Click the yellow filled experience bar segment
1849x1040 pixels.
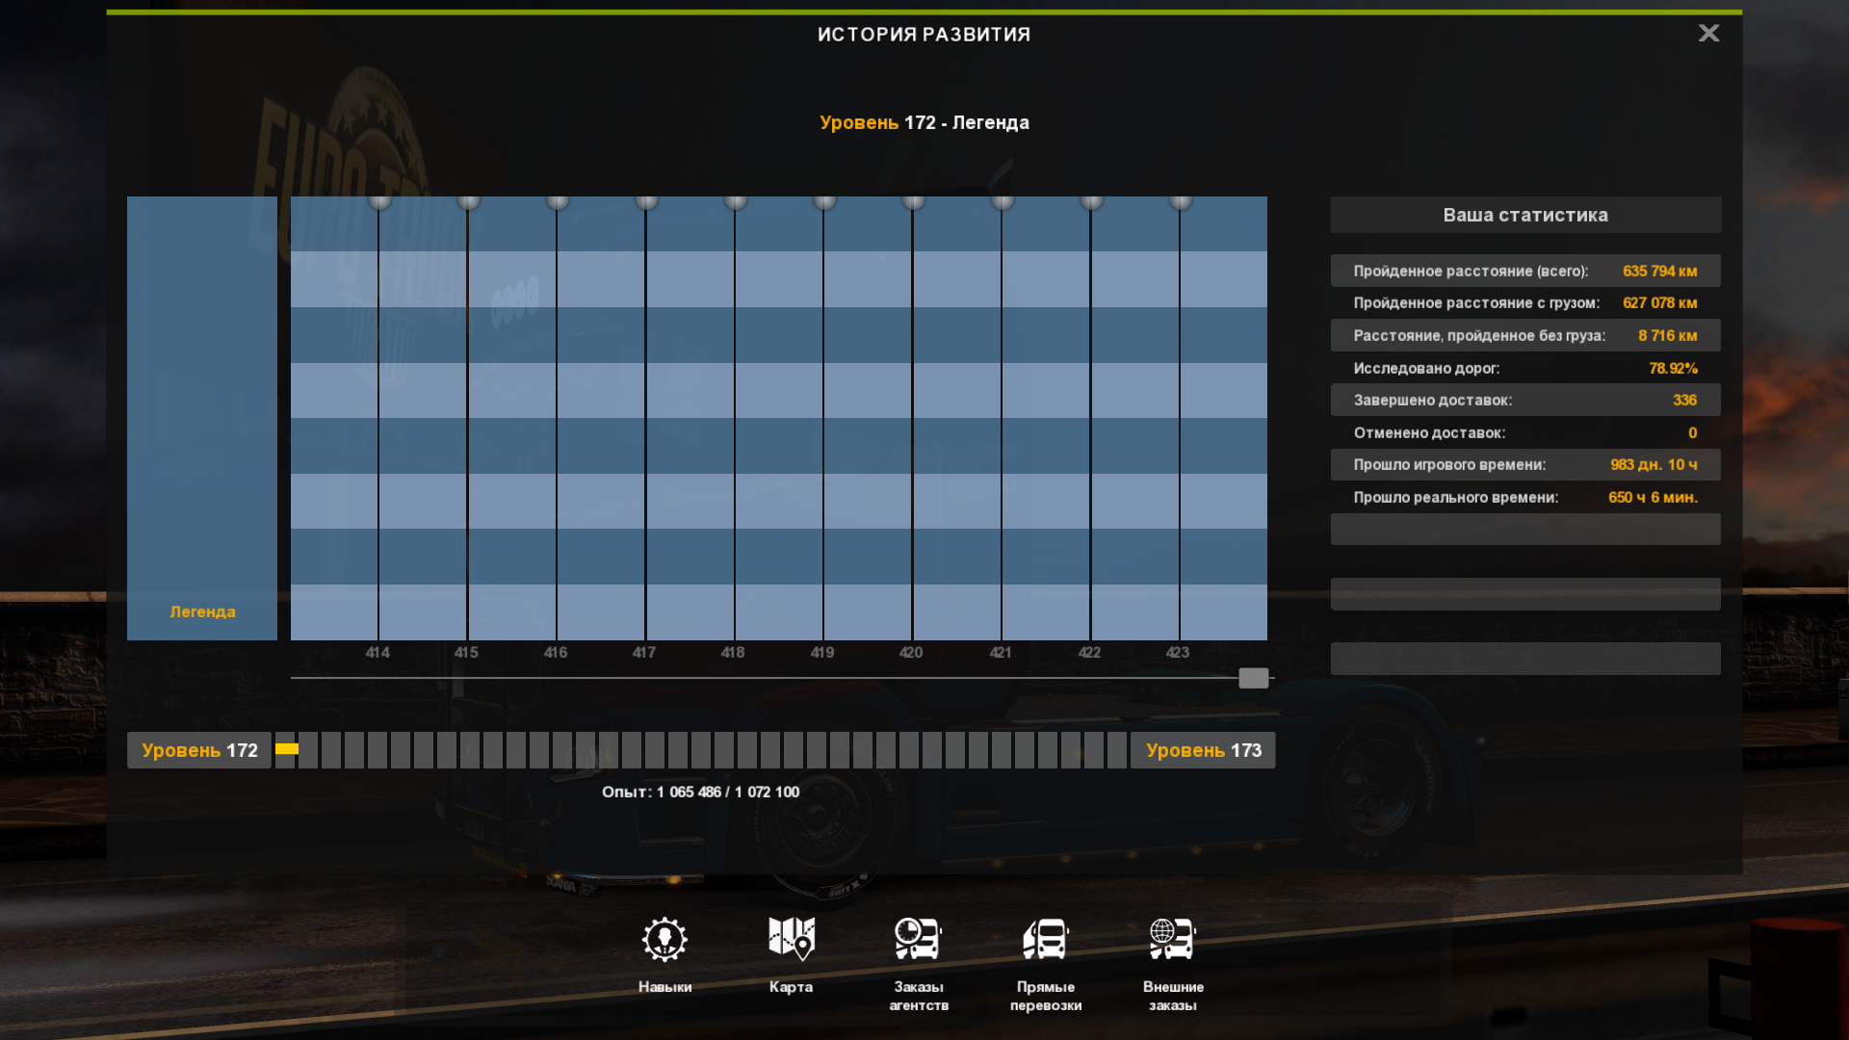(287, 749)
